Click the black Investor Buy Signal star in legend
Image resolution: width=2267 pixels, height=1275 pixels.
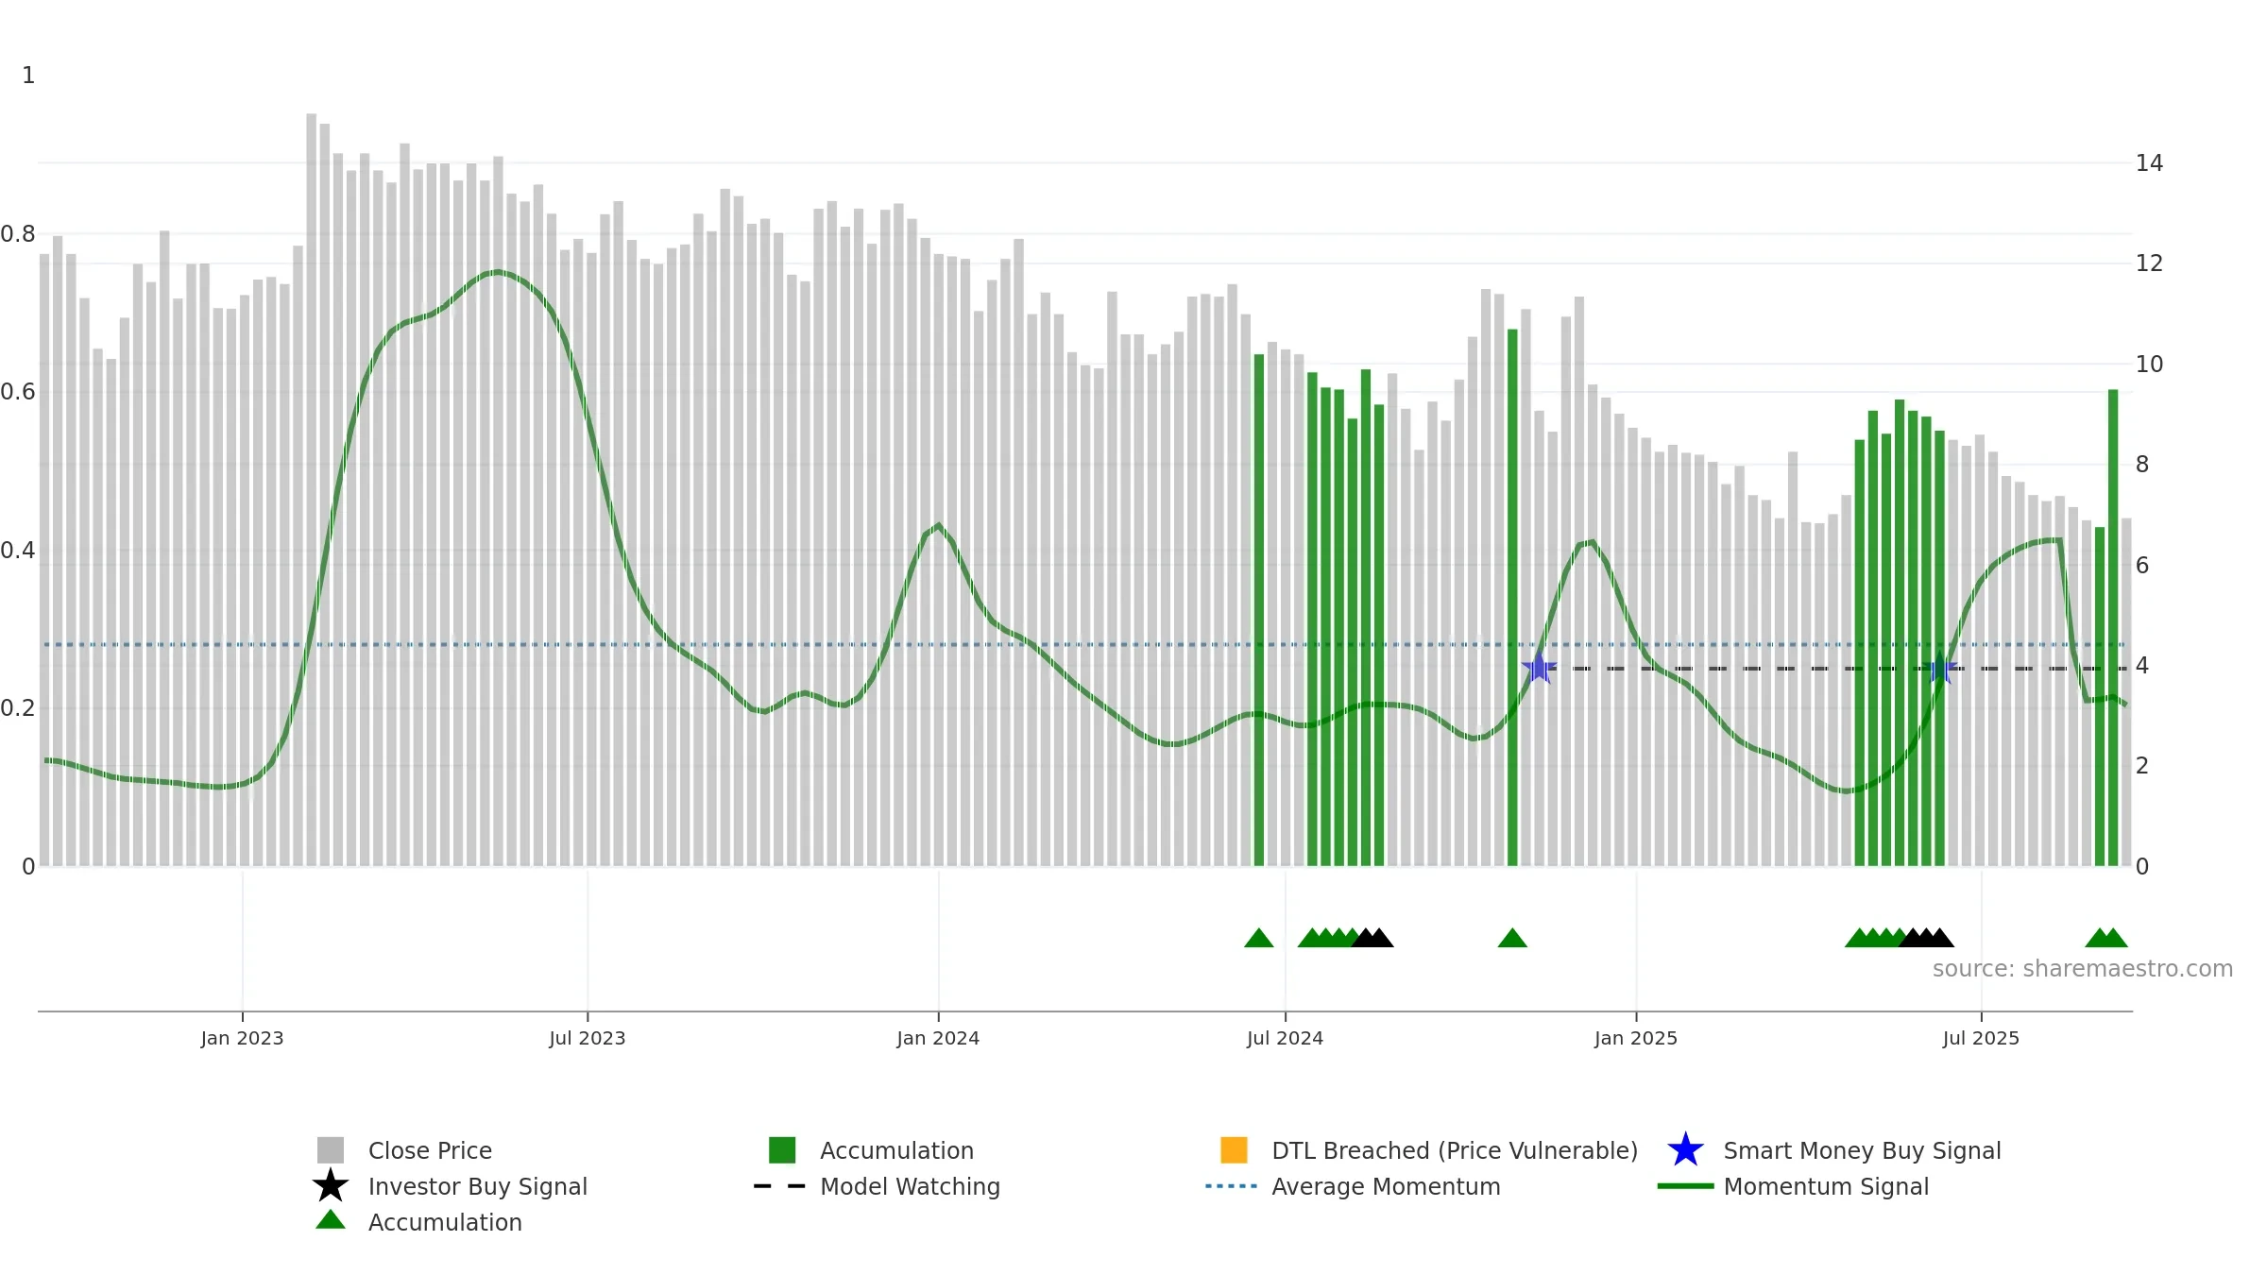[x=331, y=1186]
